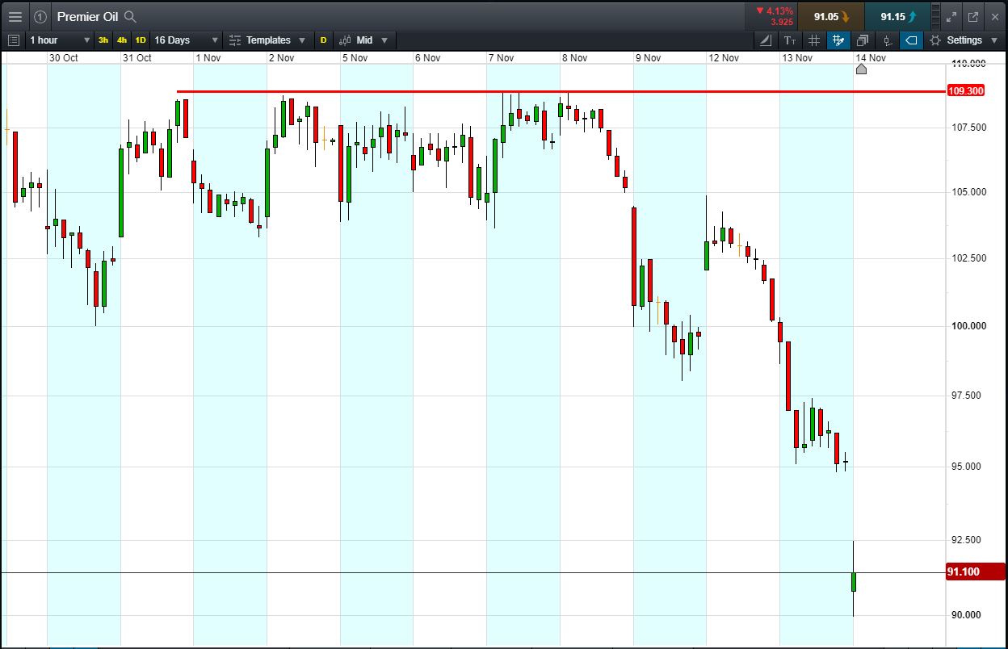Image resolution: width=1008 pixels, height=649 pixels.
Task: Open the chart list panel icon
Action: pyautogui.click(x=13, y=40)
